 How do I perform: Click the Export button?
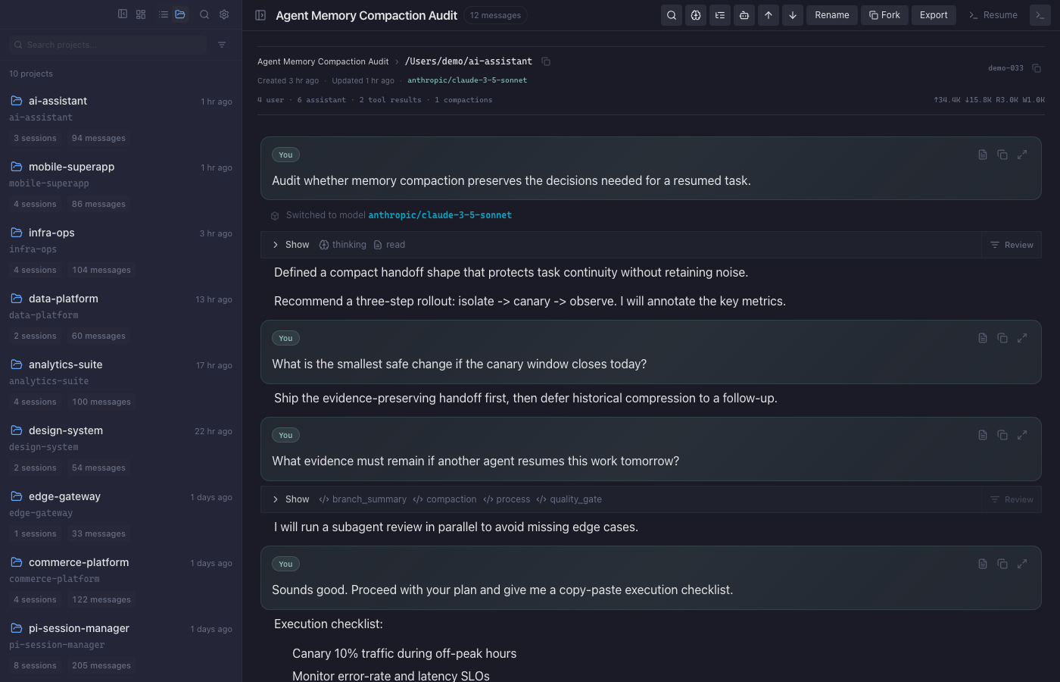pos(934,15)
